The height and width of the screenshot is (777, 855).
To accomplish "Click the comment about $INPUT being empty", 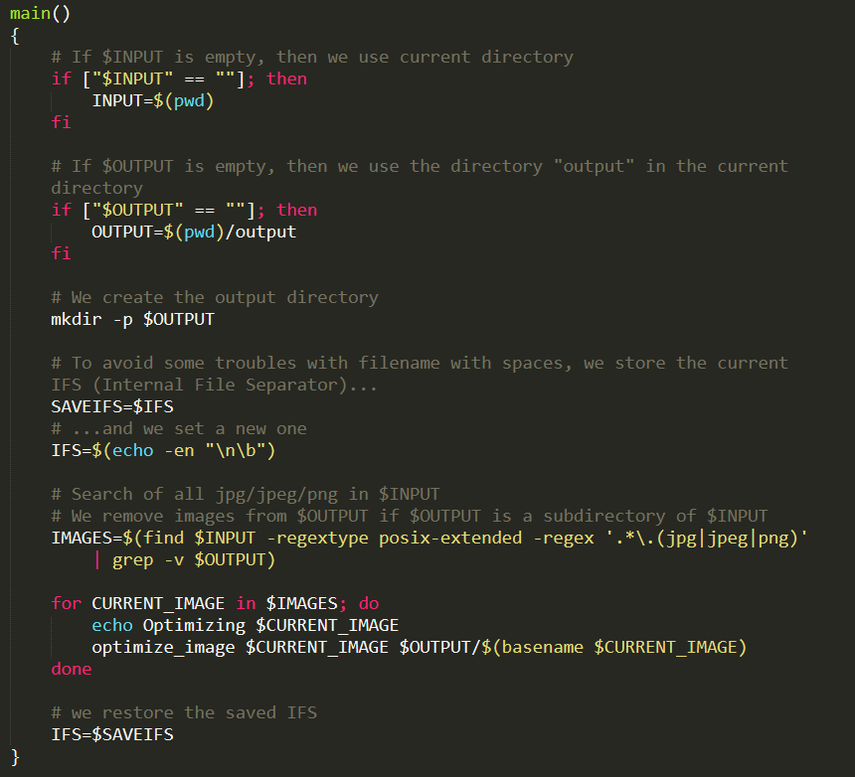I will pyautogui.click(x=312, y=58).
